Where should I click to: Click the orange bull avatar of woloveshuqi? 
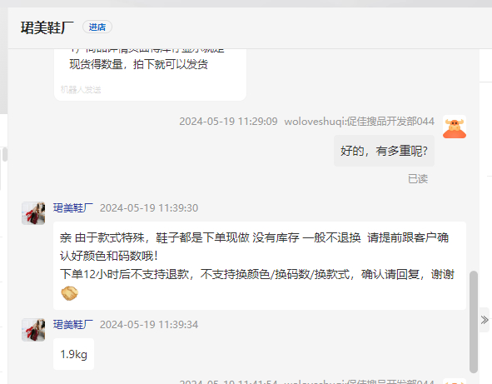[455, 127]
